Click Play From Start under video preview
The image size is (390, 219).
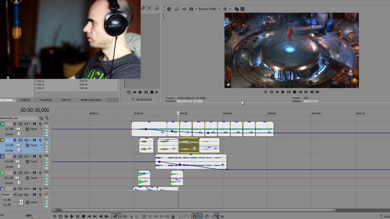coord(277,92)
